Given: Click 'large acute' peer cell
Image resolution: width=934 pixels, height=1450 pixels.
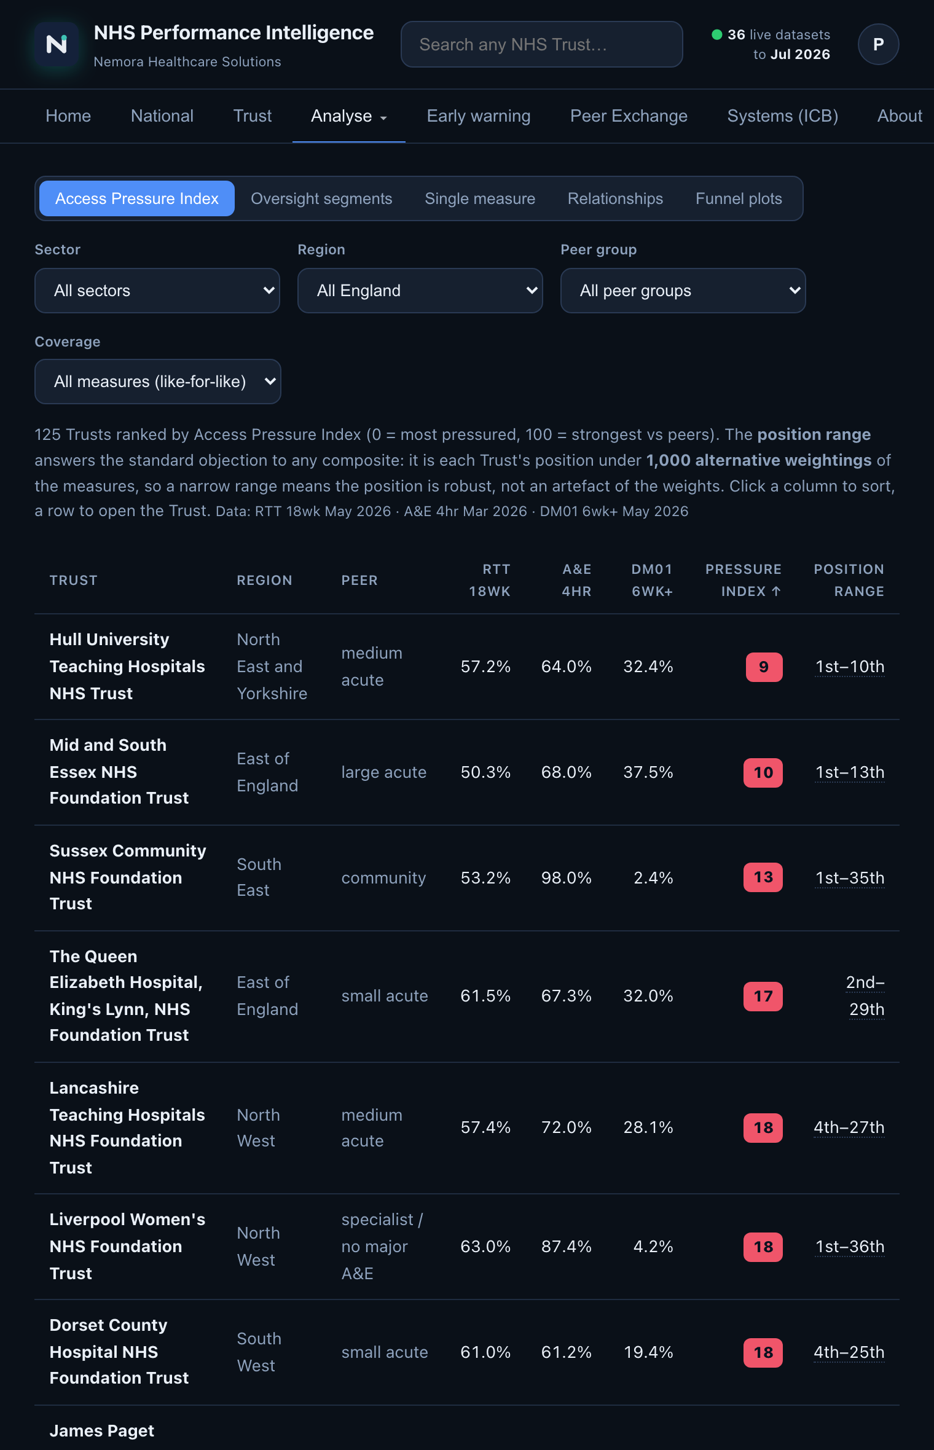Looking at the screenshot, I should [384, 772].
